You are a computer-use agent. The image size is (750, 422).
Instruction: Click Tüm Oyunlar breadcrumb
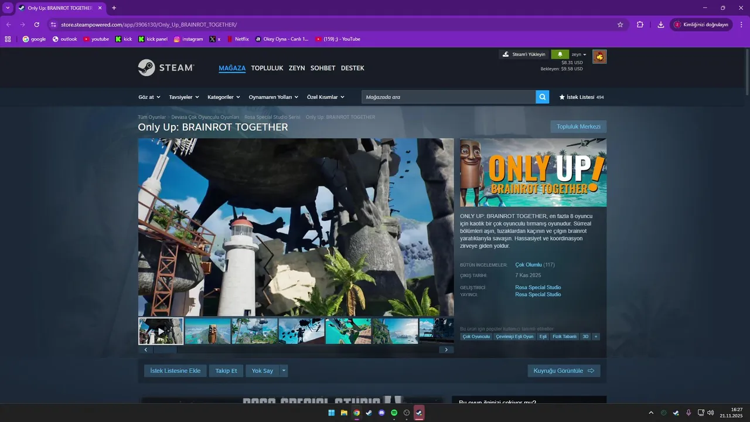click(152, 117)
